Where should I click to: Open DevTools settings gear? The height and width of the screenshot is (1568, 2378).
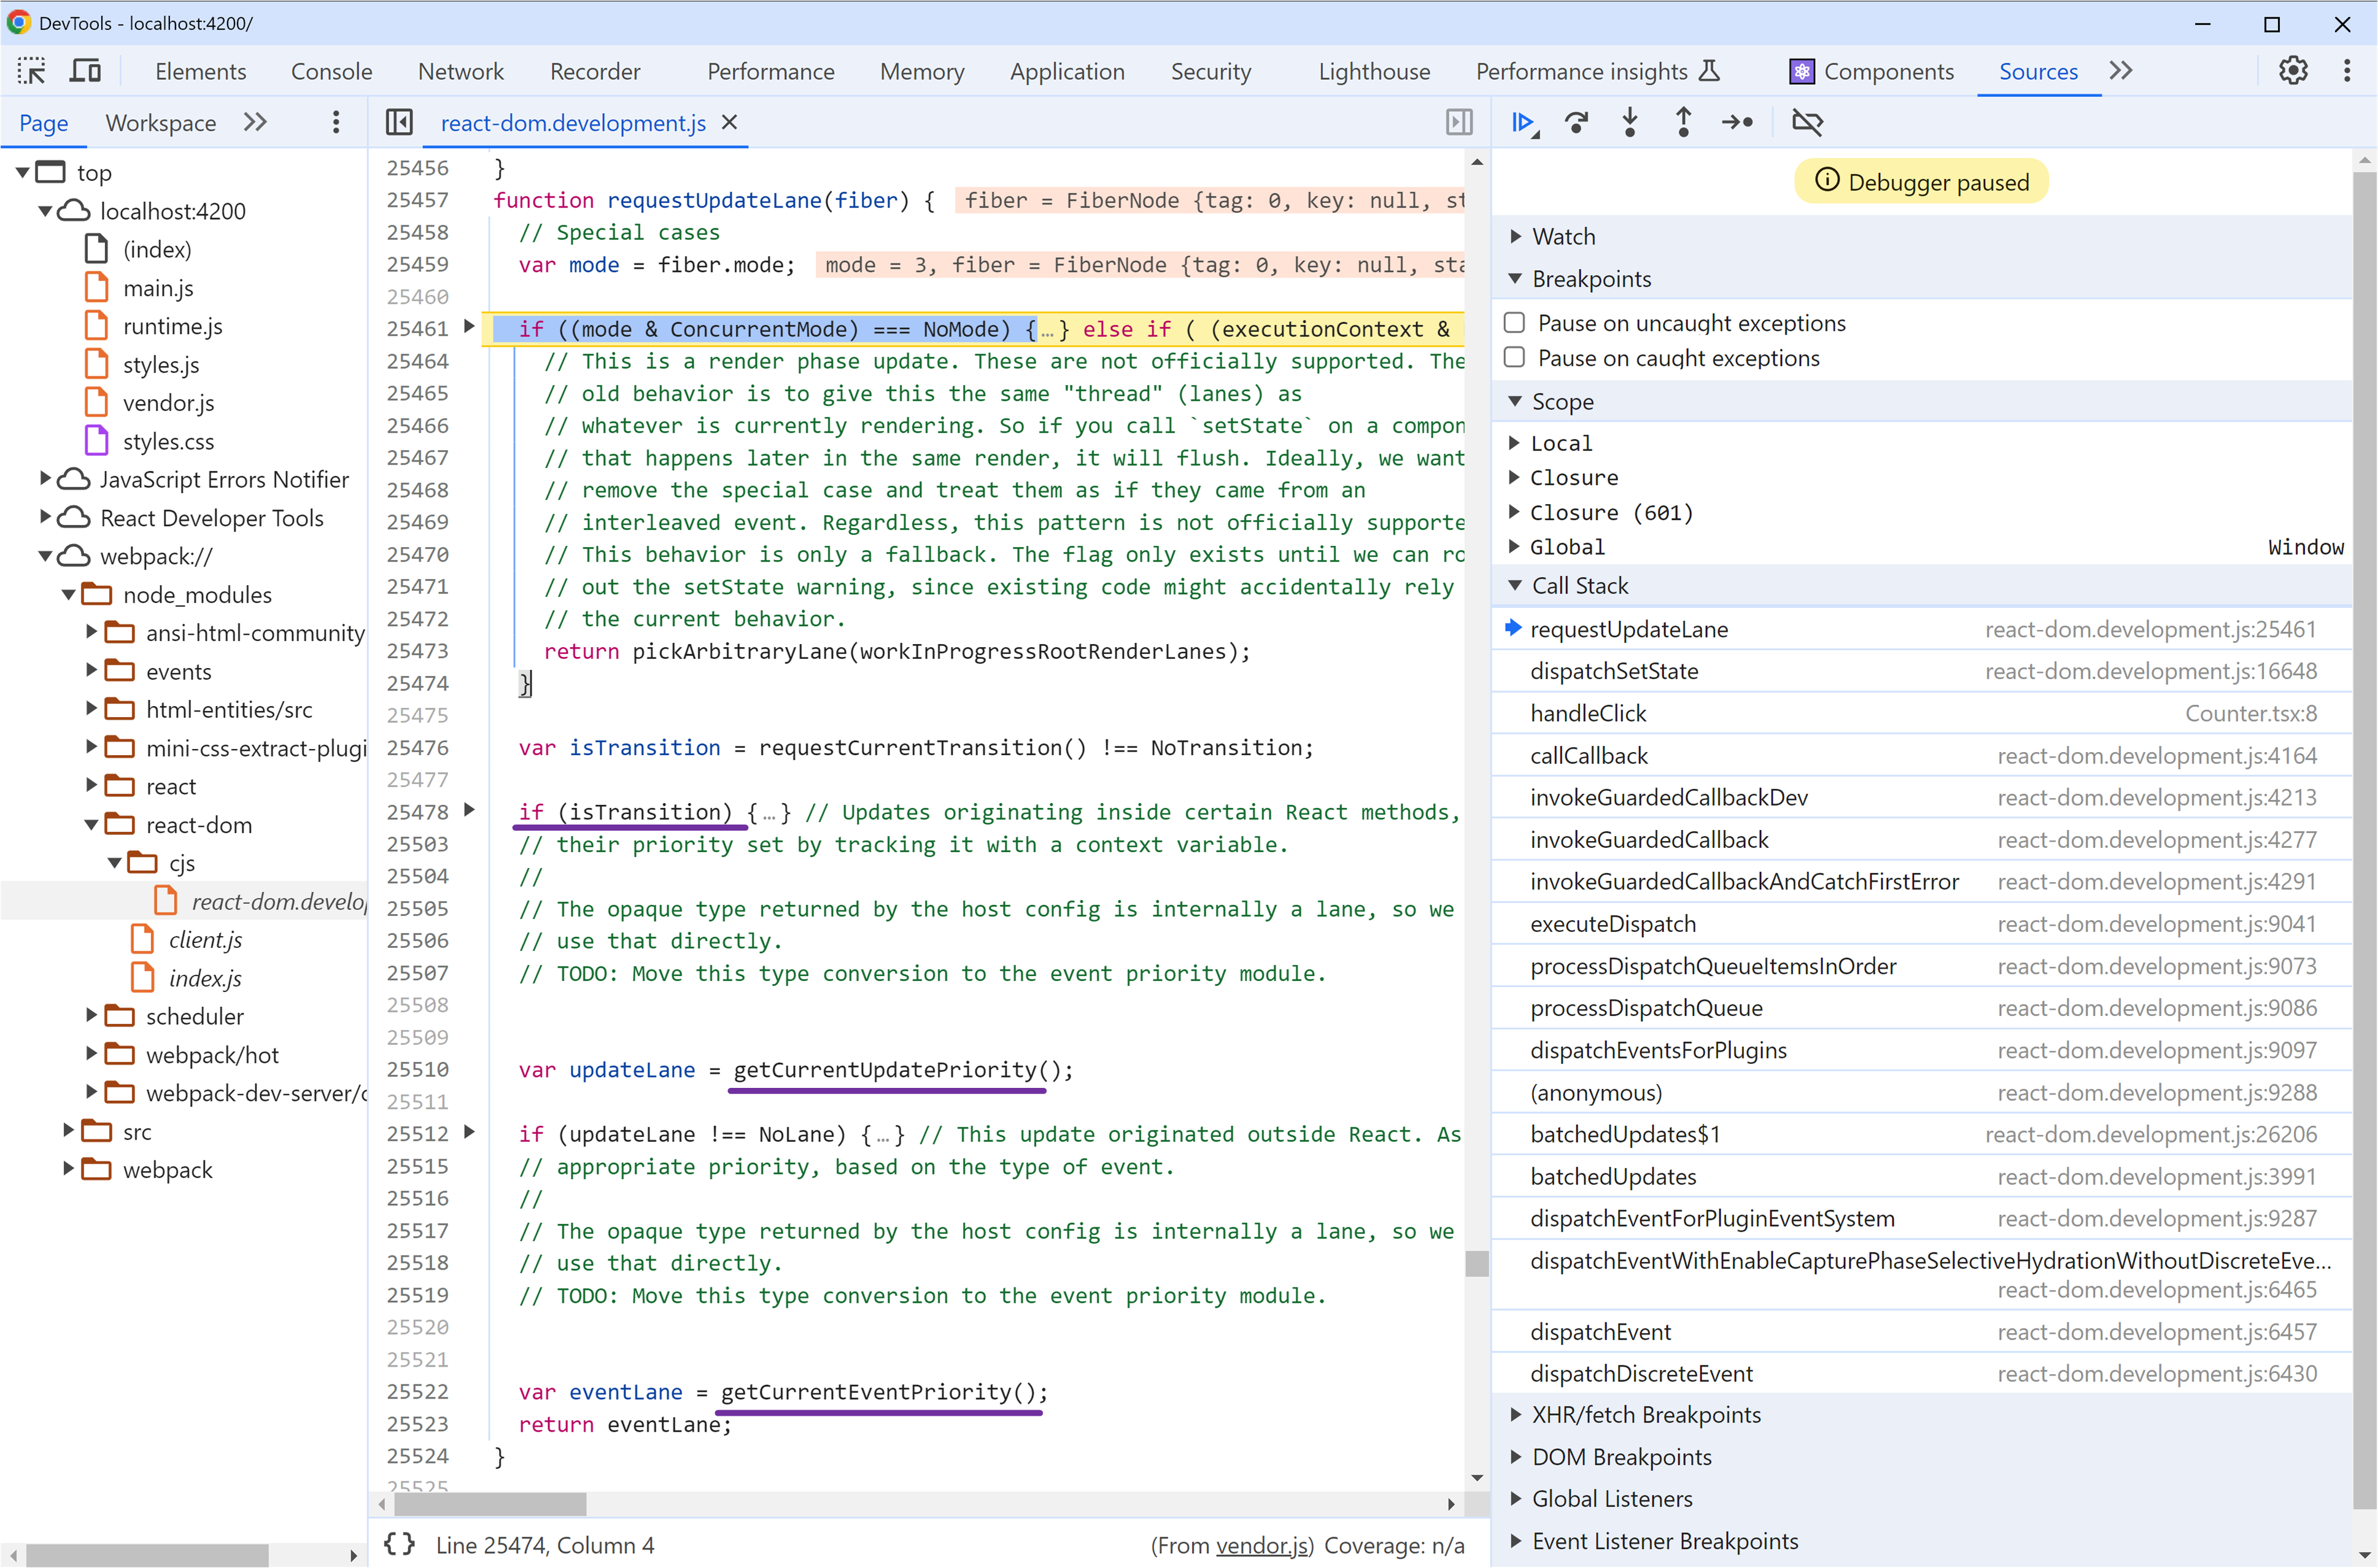click(x=2293, y=71)
